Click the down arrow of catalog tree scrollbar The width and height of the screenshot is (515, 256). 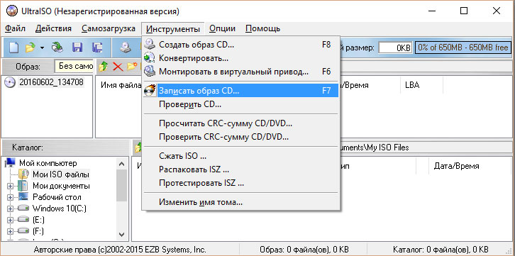coord(121,234)
